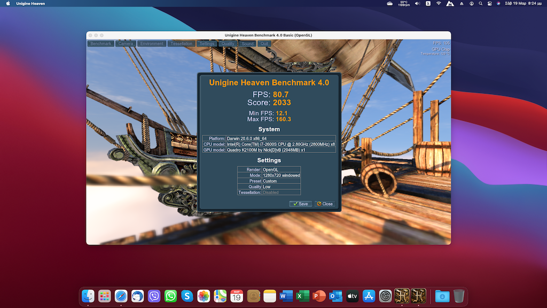
Task: Open Maps from the dock
Action: click(220, 296)
